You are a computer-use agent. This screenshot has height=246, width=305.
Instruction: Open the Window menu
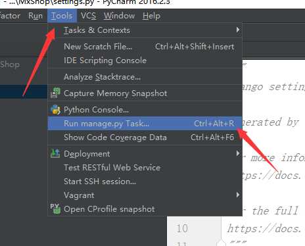coord(119,16)
